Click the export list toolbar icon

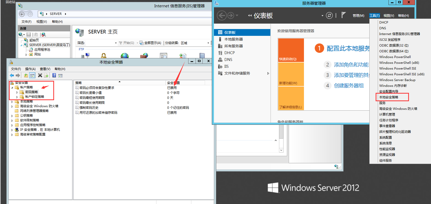[x=46, y=76]
